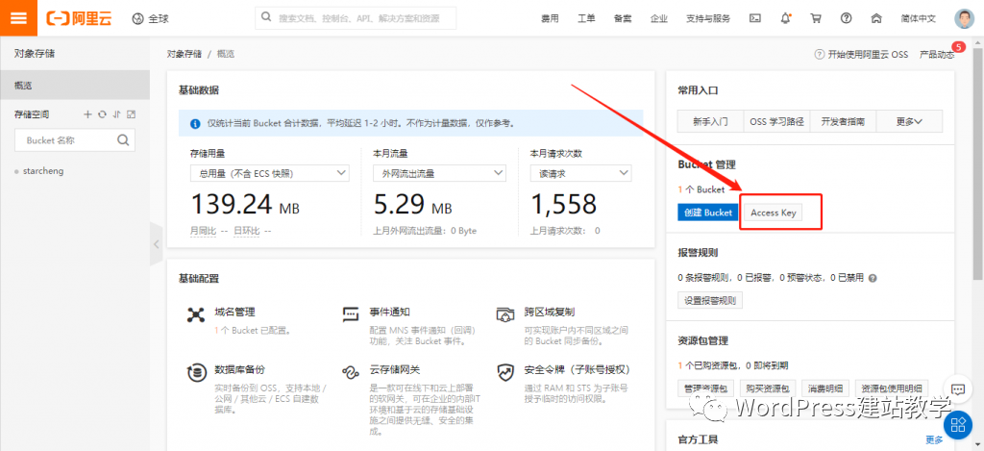
Task: Go to the console home icon
Action: (x=876, y=18)
